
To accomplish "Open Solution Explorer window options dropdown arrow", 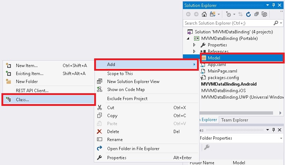I will [268, 5].
